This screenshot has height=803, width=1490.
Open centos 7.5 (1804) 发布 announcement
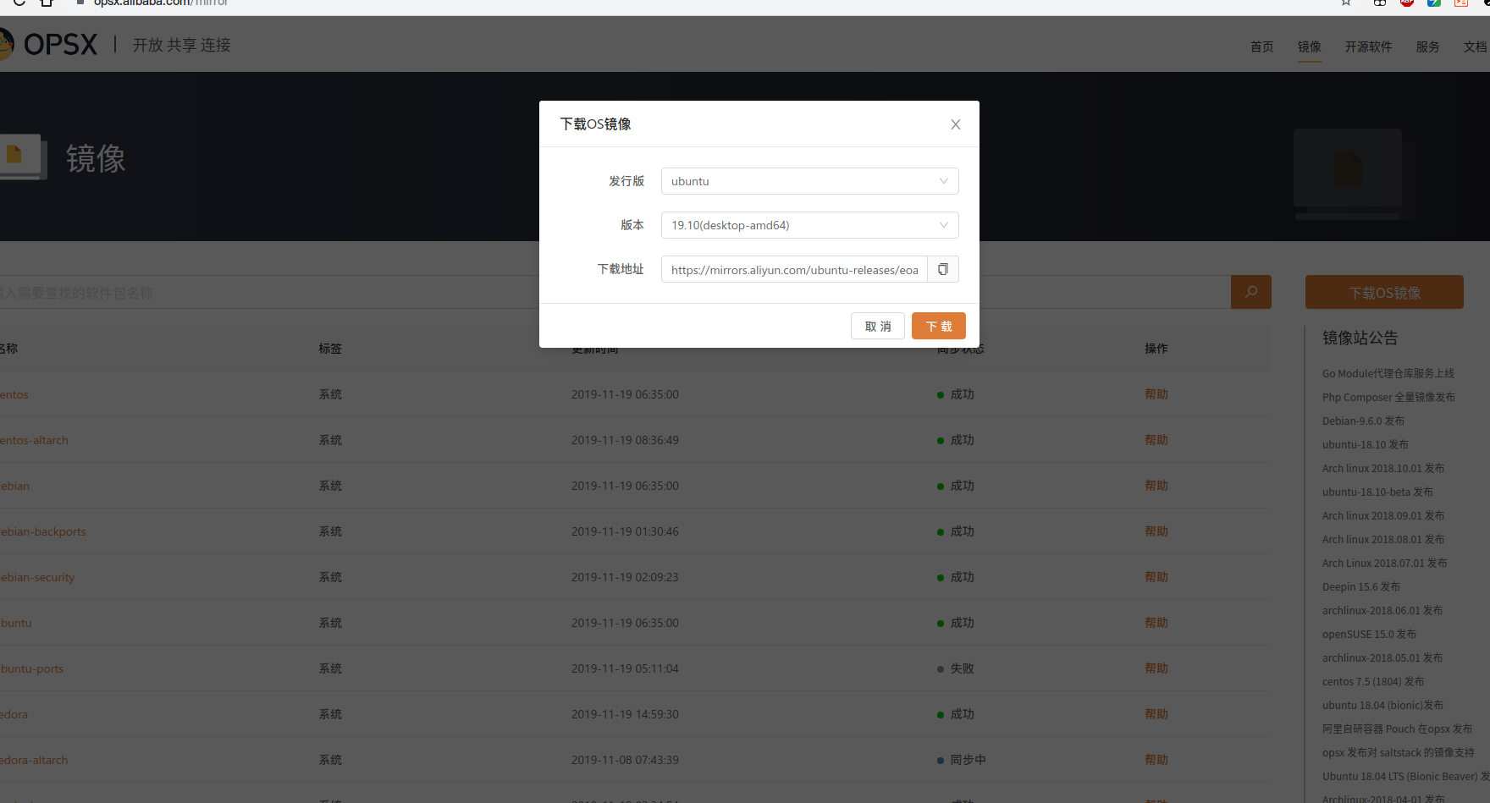[1373, 681]
